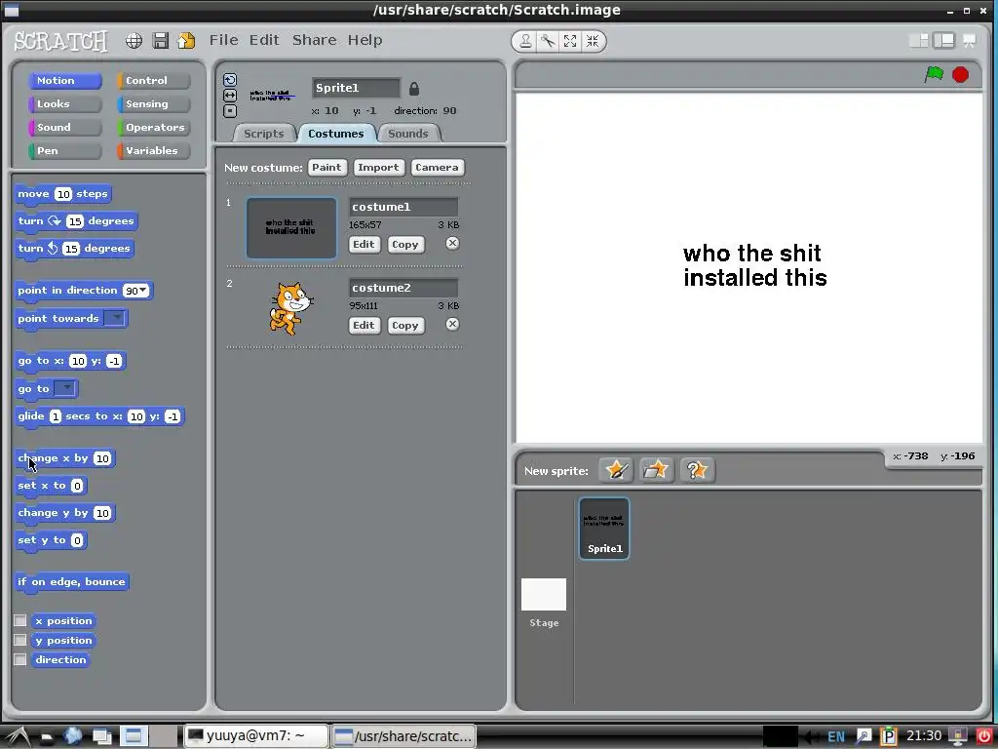This screenshot has height=749, width=998.
Task: Click the EN keyboard layout tray indicator
Action: [x=835, y=737]
